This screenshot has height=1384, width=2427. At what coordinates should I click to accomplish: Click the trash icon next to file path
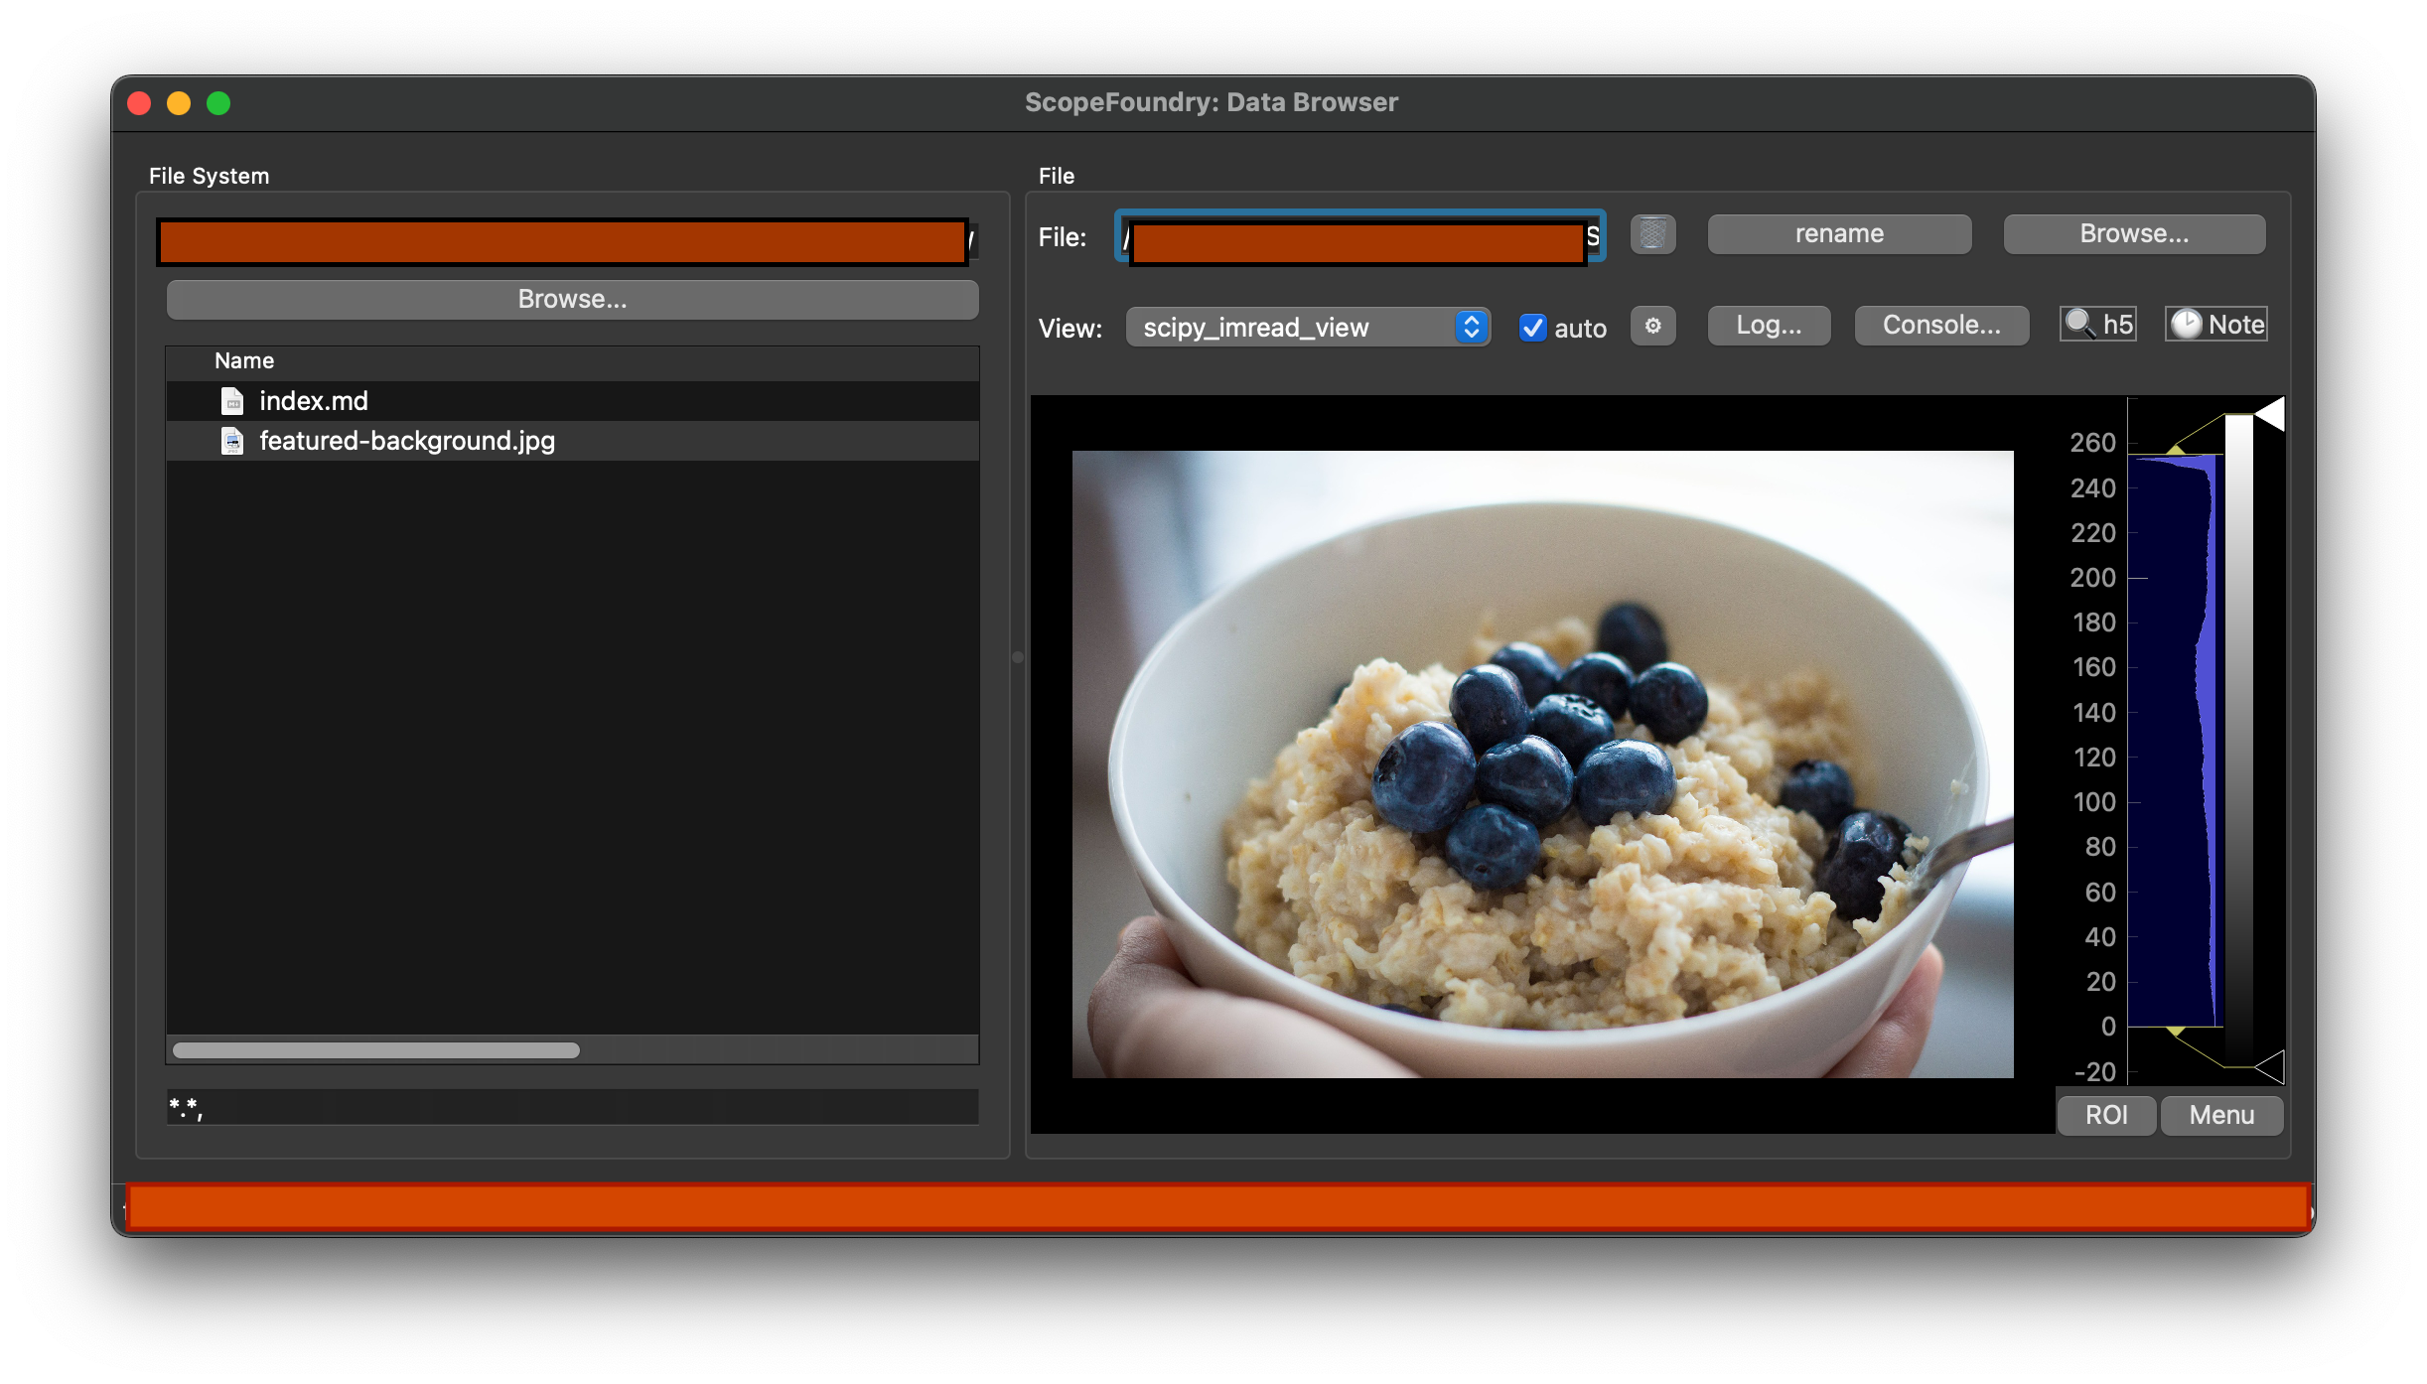[x=1652, y=234]
